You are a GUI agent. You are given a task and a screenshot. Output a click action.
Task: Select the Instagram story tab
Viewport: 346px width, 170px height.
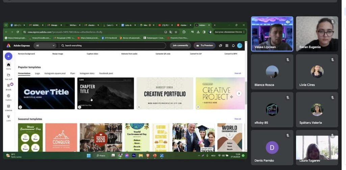[87, 73]
